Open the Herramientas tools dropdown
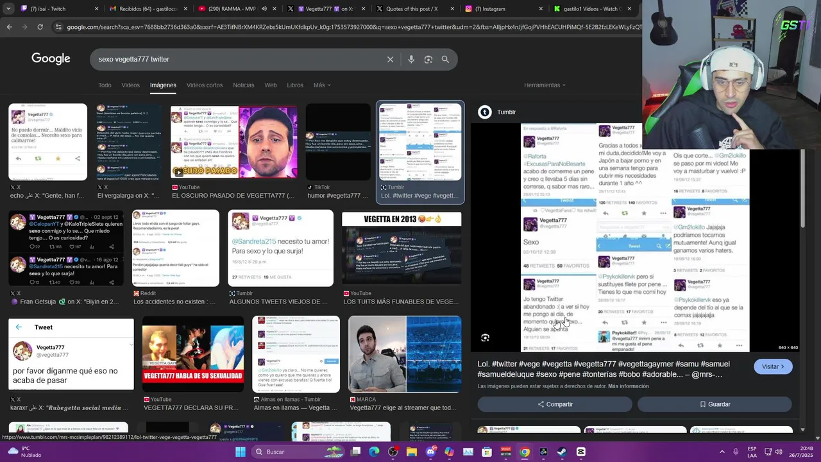Screen dimensions: 821x462 545,85
